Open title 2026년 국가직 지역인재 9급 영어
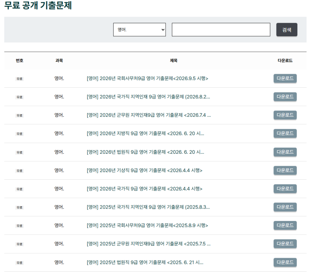309x272 pixels. pyautogui.click(x=148, y=97)
